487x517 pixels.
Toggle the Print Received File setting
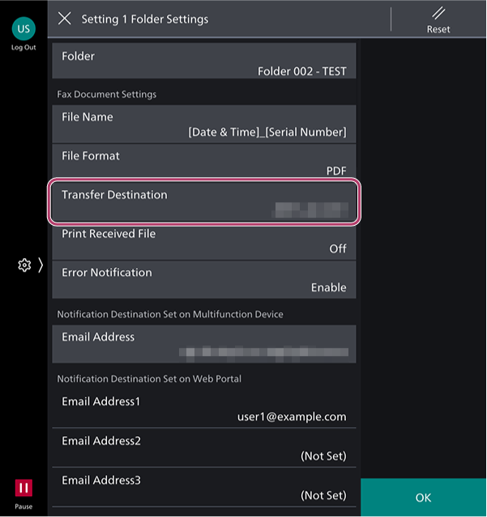(204, 241)
